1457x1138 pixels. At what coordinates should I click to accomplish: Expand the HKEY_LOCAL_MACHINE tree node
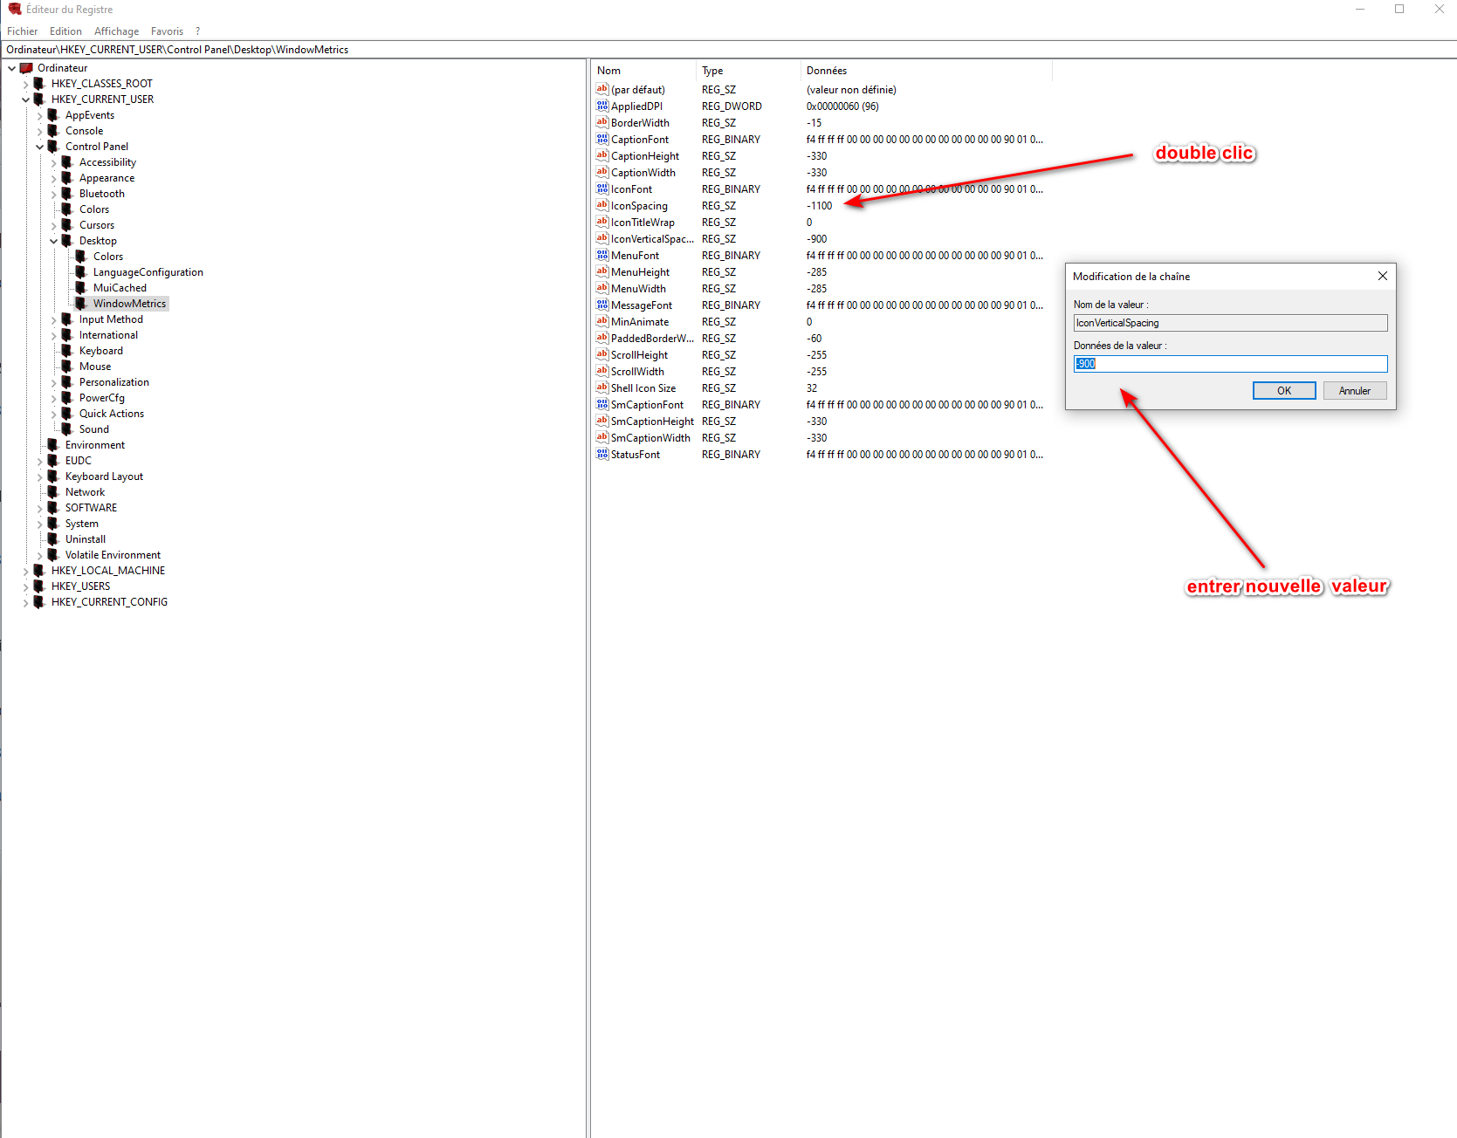pos(25,571)
